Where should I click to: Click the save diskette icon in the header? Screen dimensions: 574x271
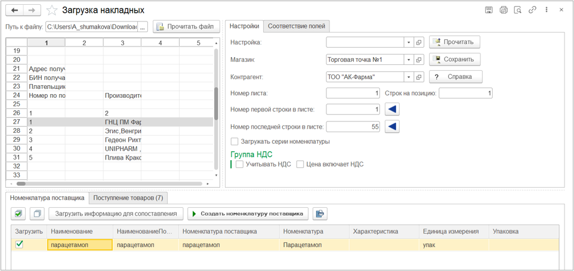(x=489, y=10)
